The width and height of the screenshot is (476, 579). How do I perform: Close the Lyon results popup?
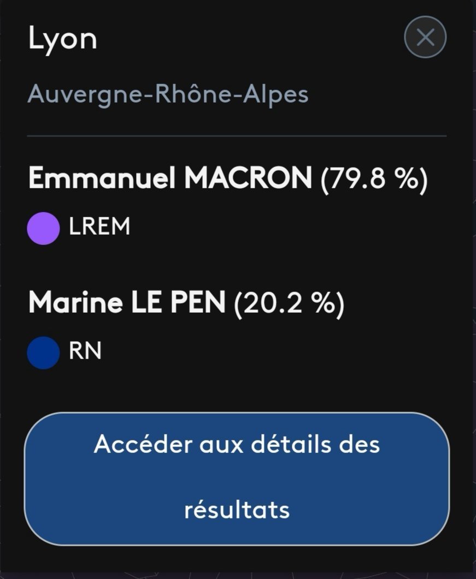coord(425,37)
